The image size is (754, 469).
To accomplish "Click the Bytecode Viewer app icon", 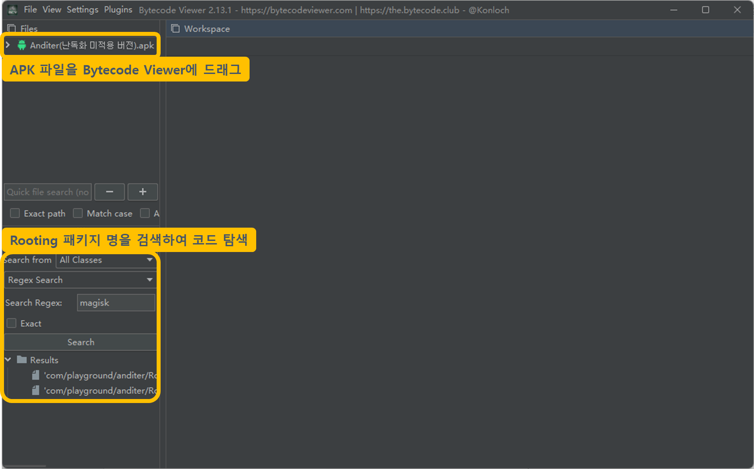I will [x=12, y=10].
